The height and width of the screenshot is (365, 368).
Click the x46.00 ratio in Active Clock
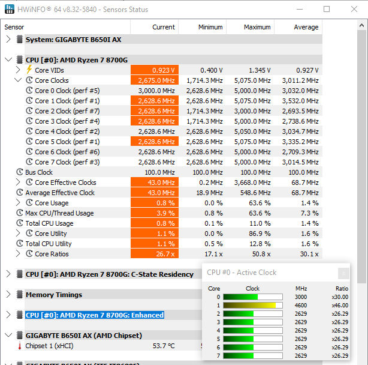340,306
